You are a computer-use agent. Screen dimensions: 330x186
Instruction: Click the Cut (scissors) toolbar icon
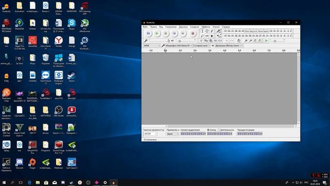click(x=202, y=41)
